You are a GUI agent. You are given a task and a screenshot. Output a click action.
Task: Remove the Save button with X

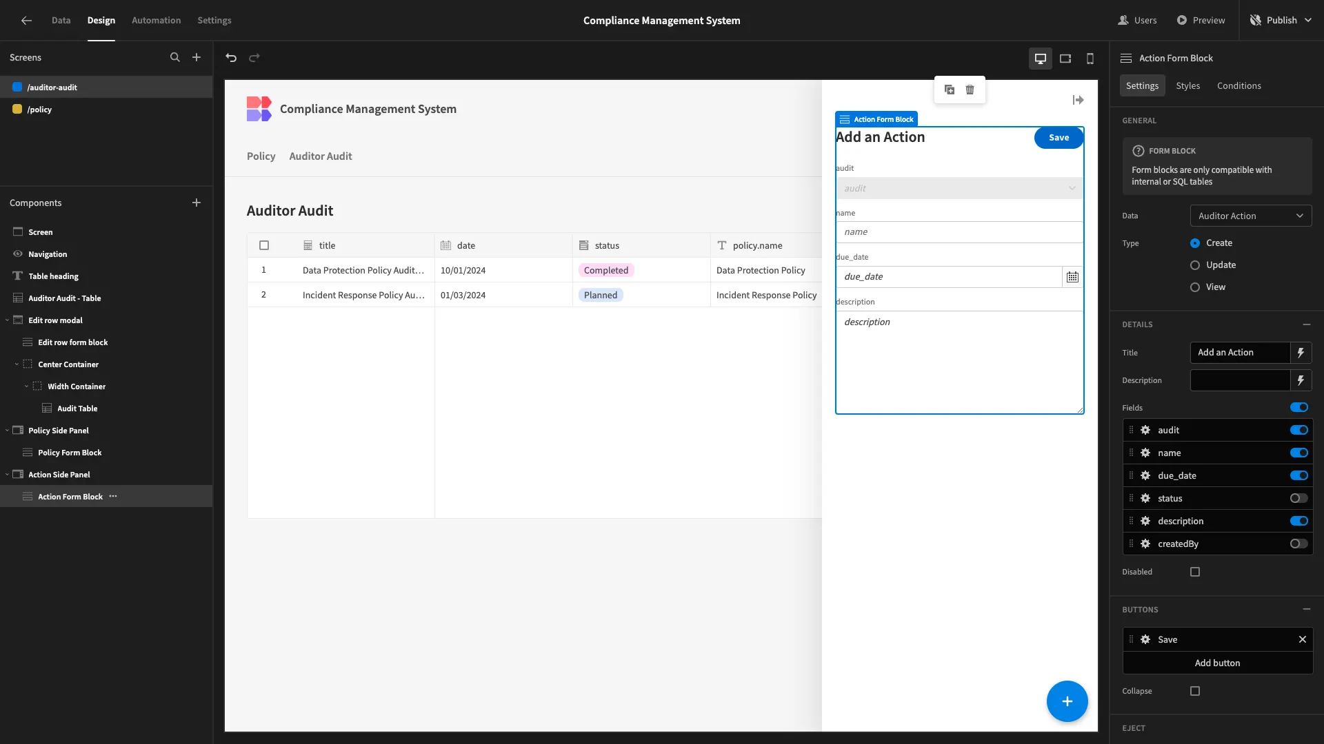coord(1303,639)
